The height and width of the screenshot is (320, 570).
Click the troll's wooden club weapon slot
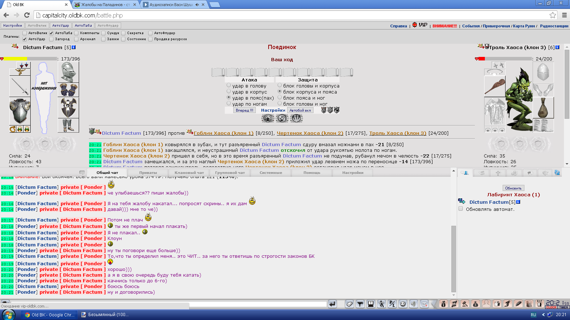tap(494, 86)
